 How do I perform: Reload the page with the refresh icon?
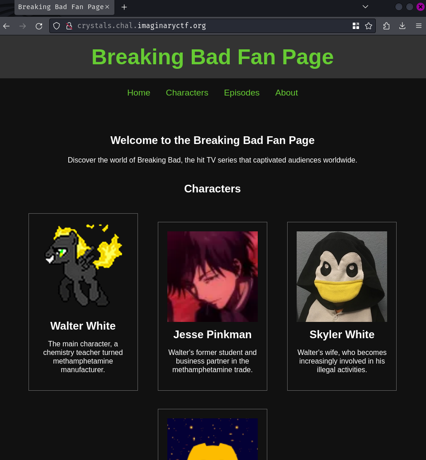[x=39, y=26]
